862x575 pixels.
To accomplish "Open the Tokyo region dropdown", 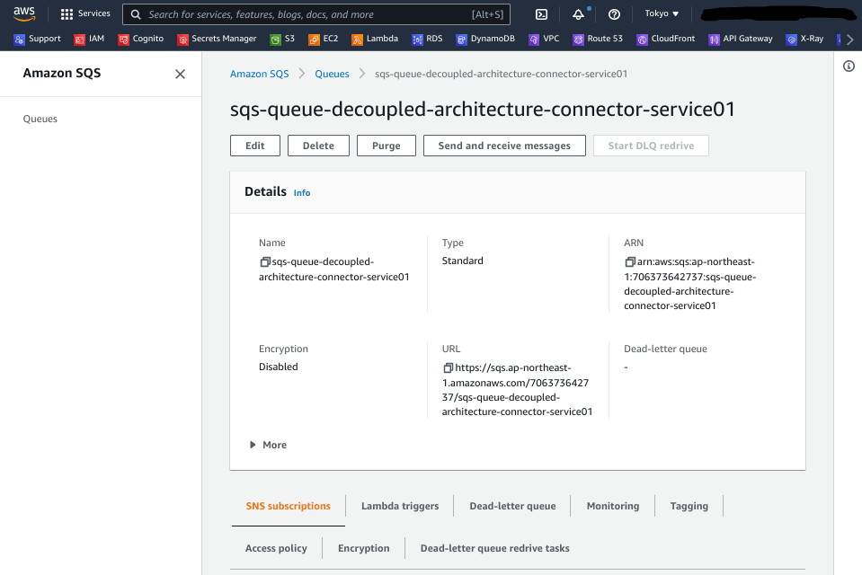I will [662, 13].
